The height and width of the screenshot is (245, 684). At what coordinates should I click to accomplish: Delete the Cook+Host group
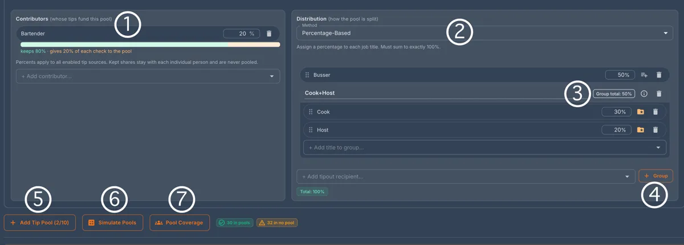pos(659,93)
